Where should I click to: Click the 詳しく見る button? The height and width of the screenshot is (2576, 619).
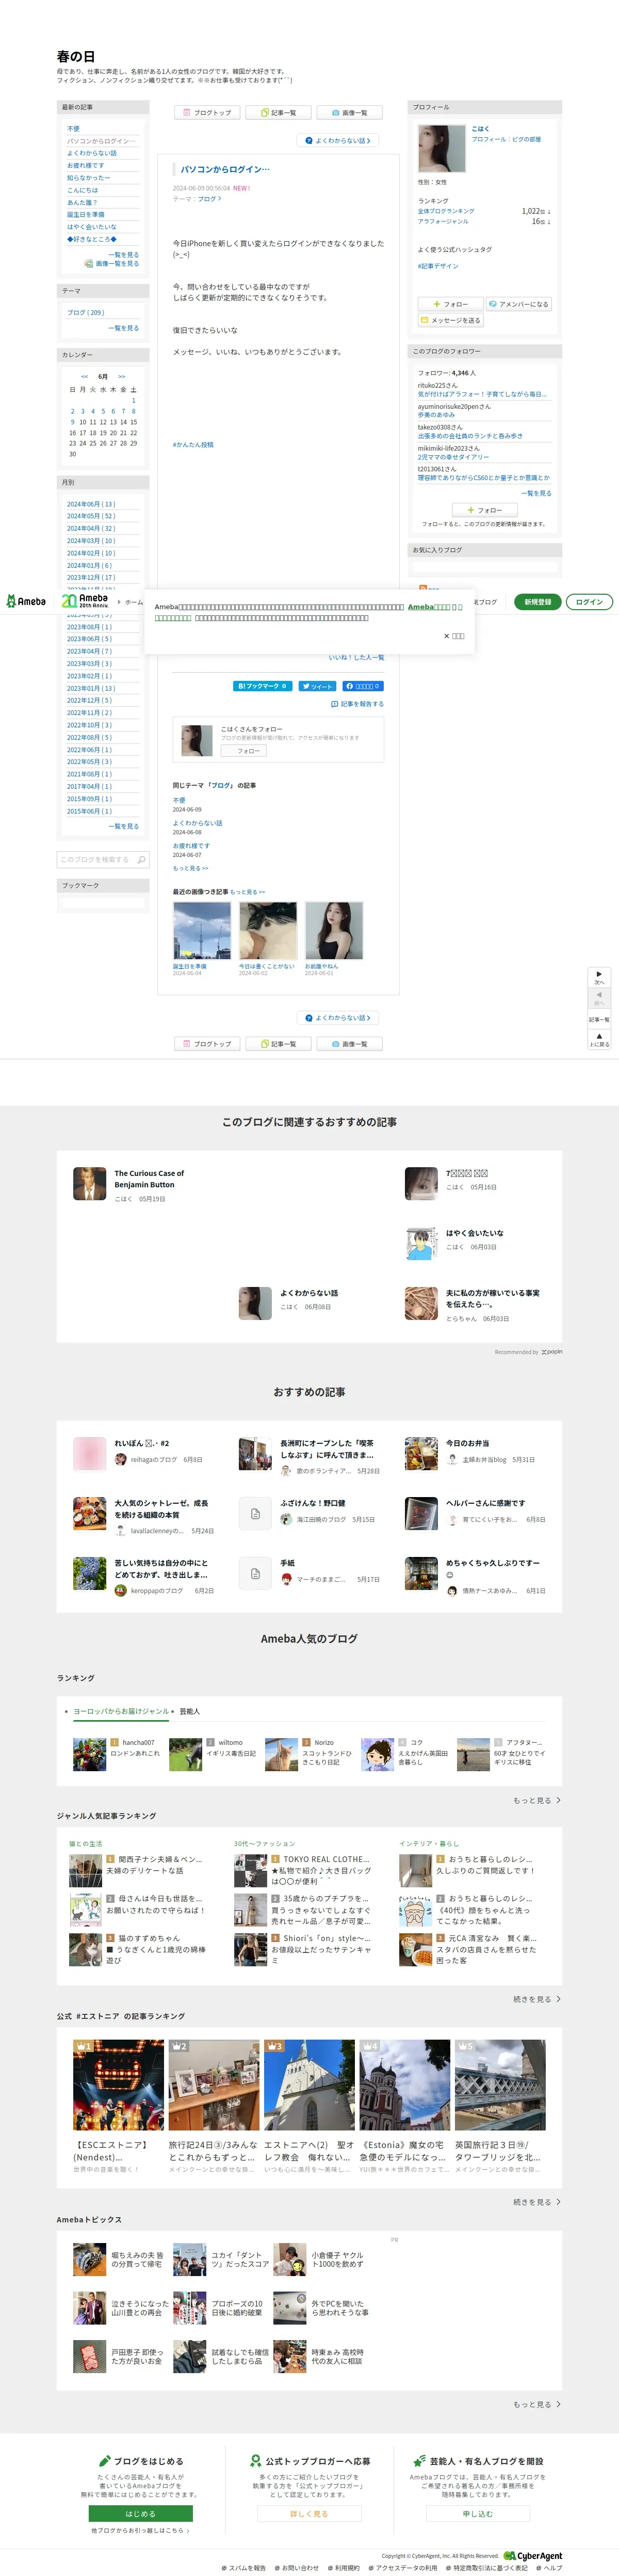[x=309, y=2513]
